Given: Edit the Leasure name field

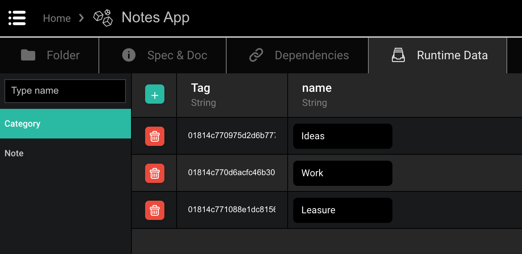Looking at the screenshot, I should point(342,210).
